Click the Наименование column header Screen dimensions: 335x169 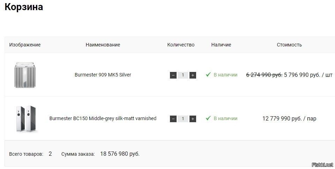click(x=103, y=45)
